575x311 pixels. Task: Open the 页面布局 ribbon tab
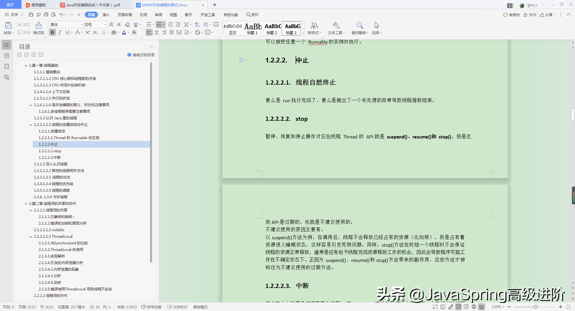click(125, 15)
